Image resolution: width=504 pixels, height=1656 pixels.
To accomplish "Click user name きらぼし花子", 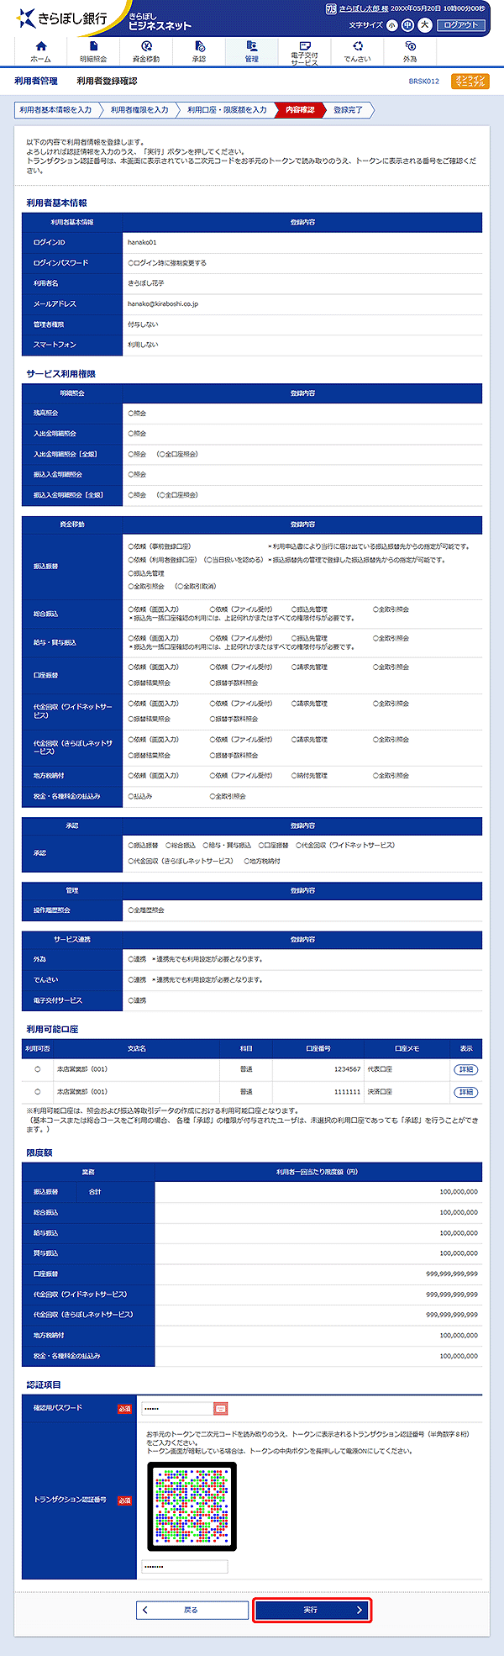I will click(x=146, y=283).
